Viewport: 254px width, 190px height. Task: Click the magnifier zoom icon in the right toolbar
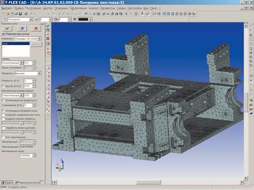tap(251, 49)
